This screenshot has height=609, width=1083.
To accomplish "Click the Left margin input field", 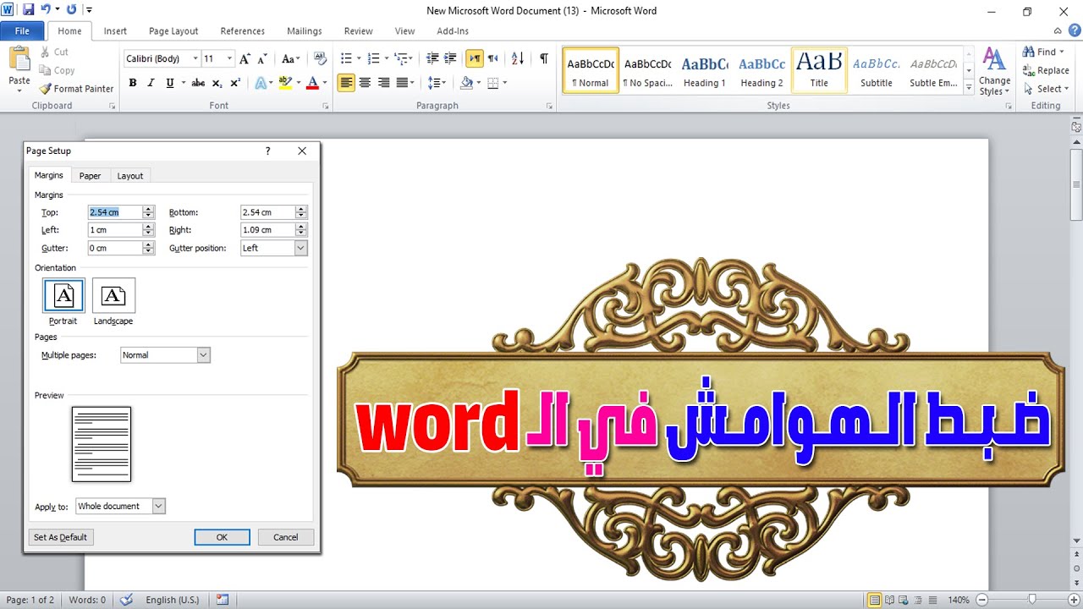I will point(115,230).
